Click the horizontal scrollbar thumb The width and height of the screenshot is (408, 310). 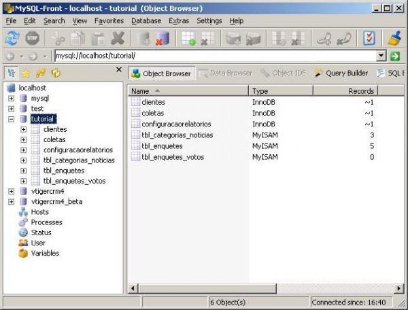pyautogui.click(x=207, y=288)
